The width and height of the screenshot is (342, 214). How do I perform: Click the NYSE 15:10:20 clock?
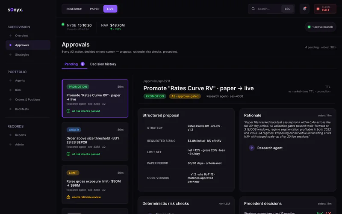coord(85,25)
